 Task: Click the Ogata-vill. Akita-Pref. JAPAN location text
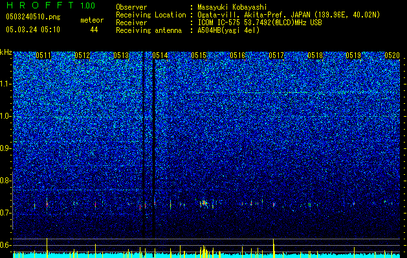point(289,15)
